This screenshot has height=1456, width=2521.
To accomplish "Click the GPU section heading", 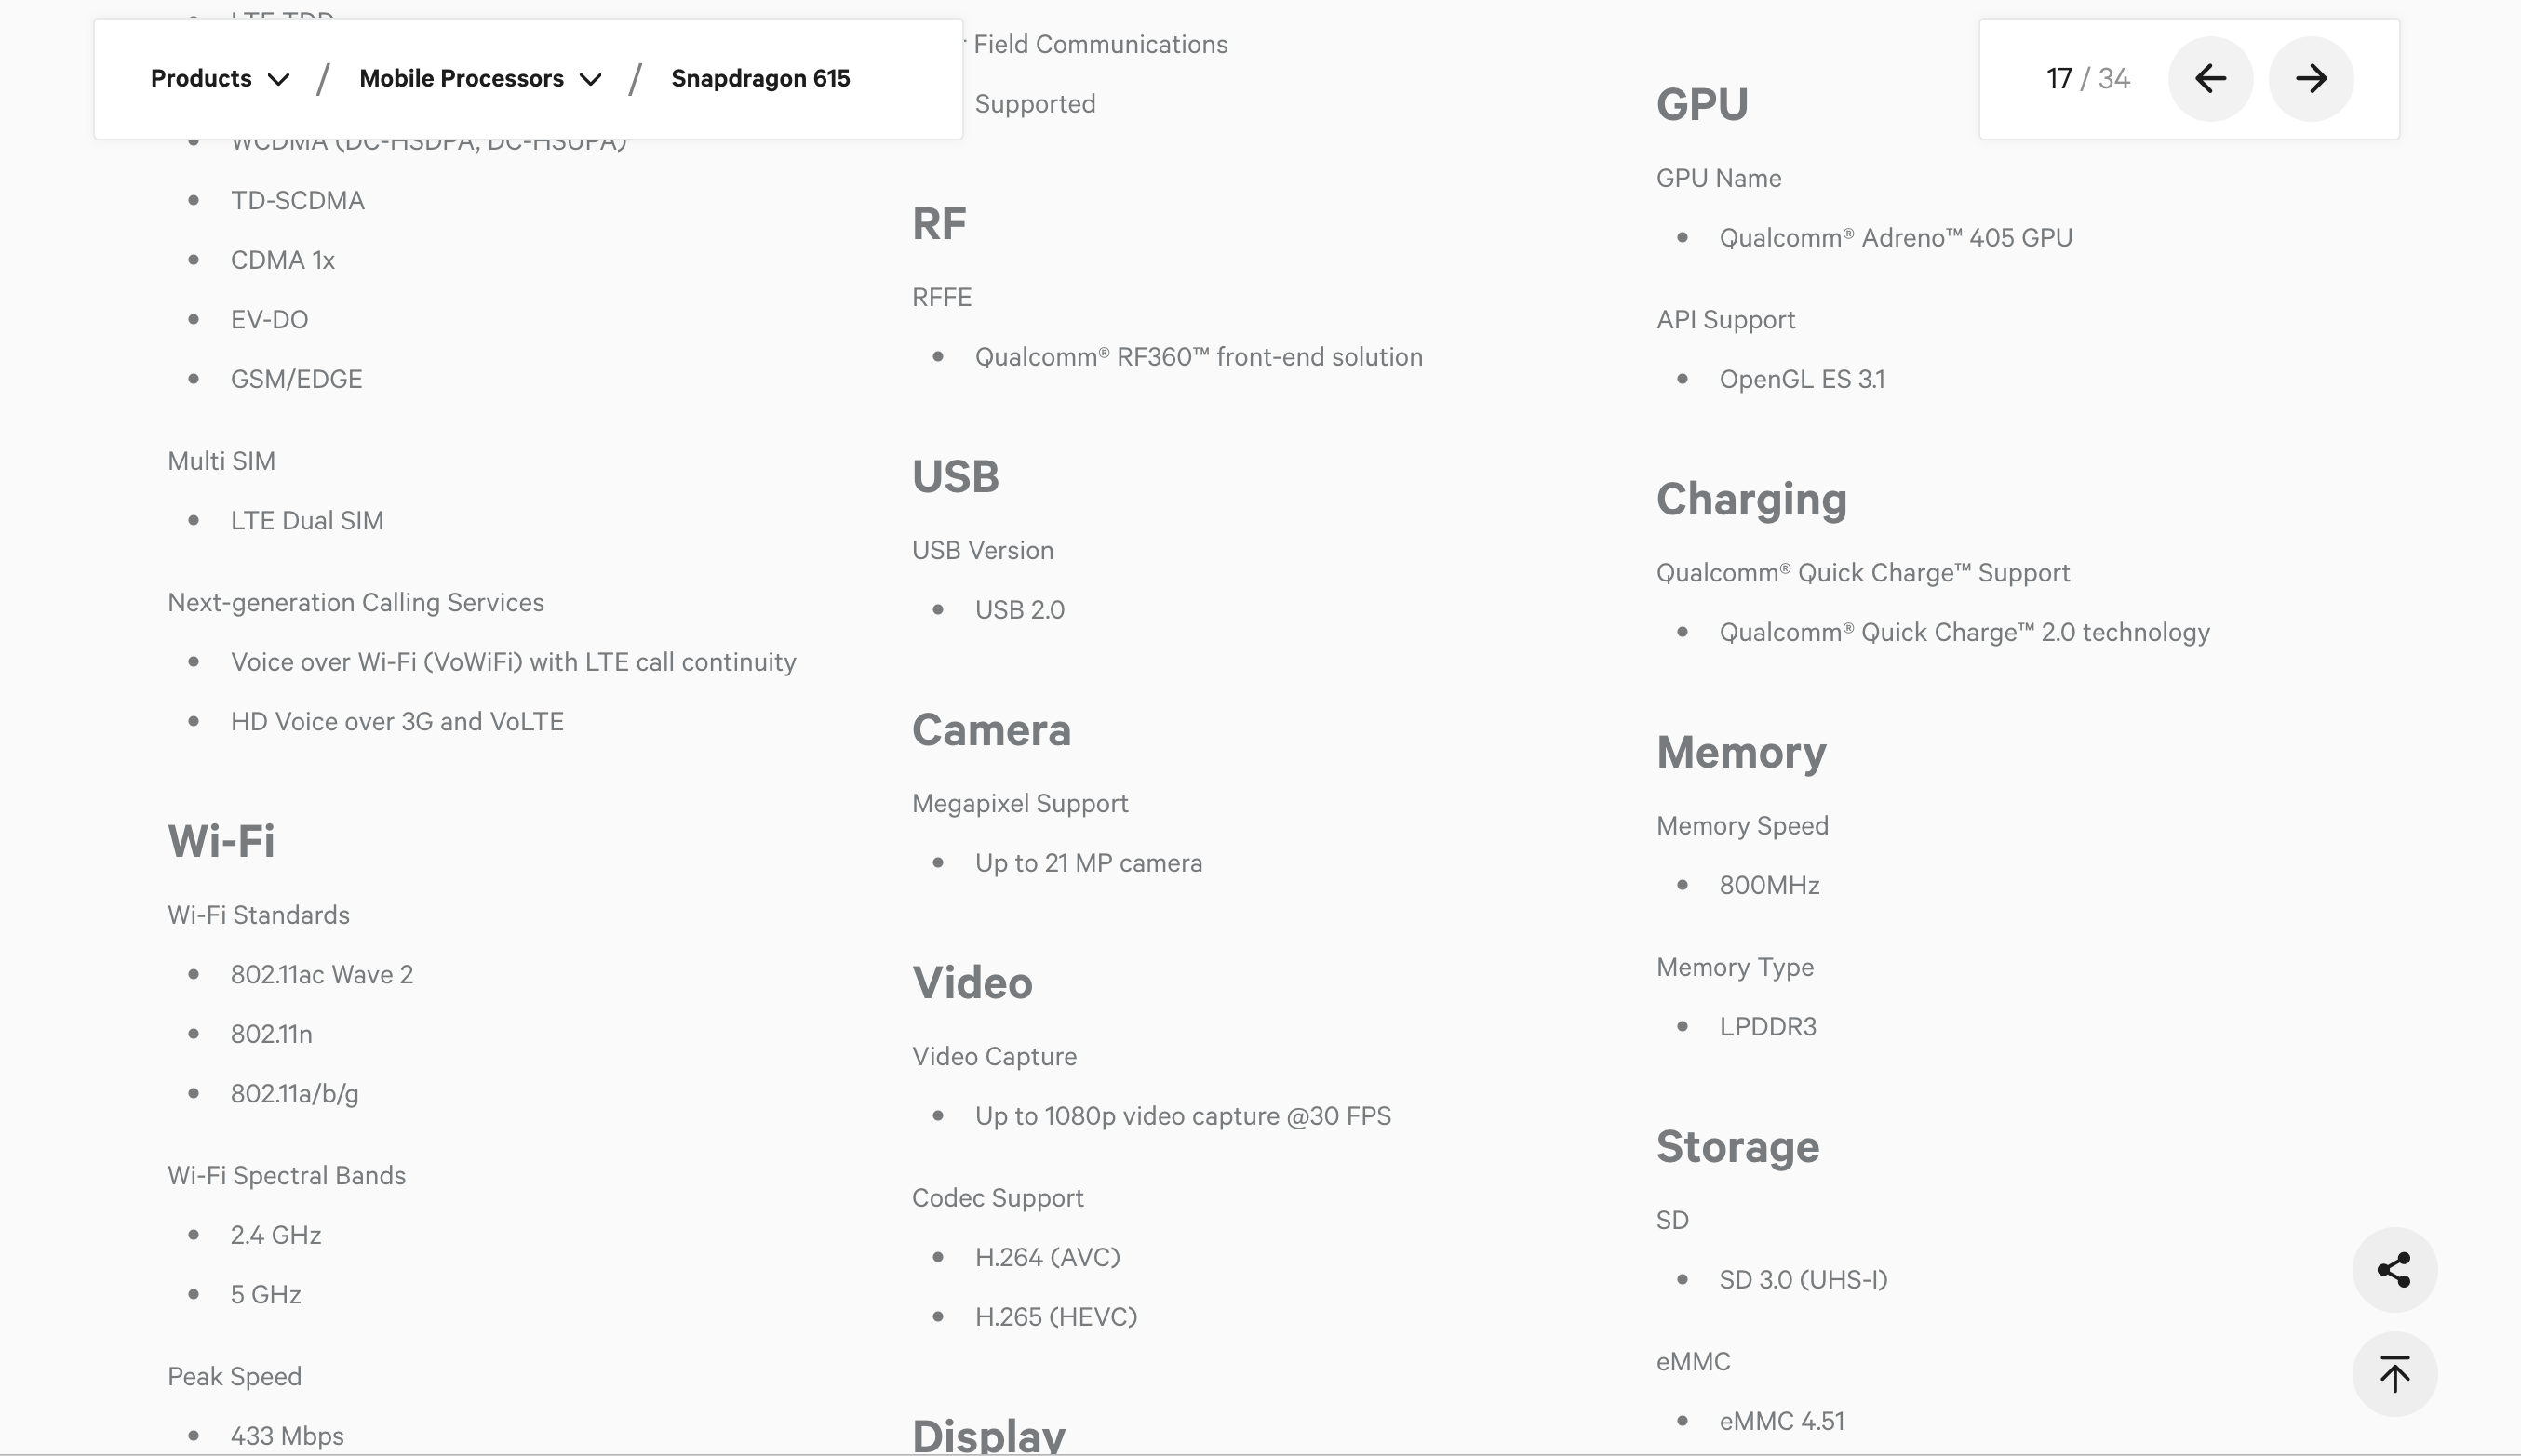I will tap(1702, 104).
